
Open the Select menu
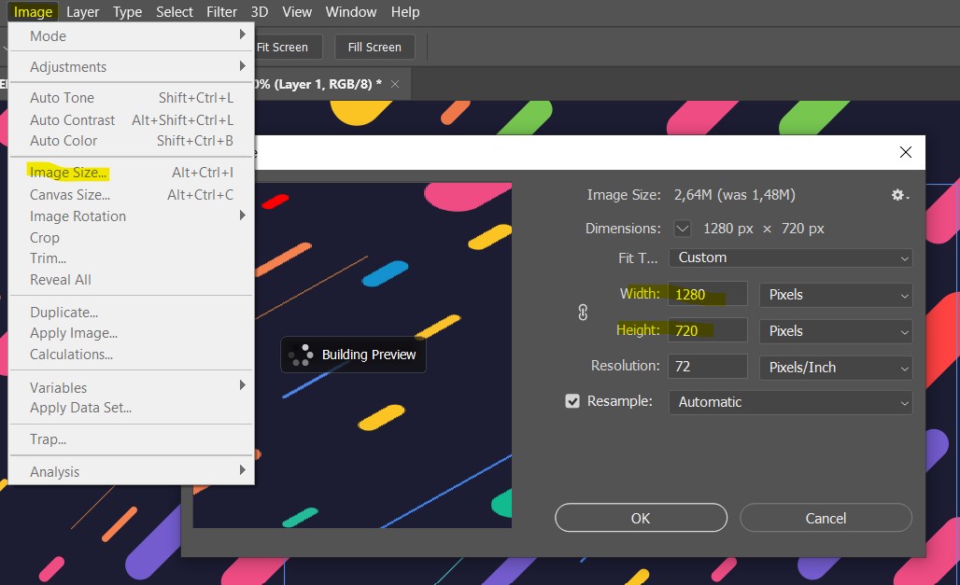[175, 11]
